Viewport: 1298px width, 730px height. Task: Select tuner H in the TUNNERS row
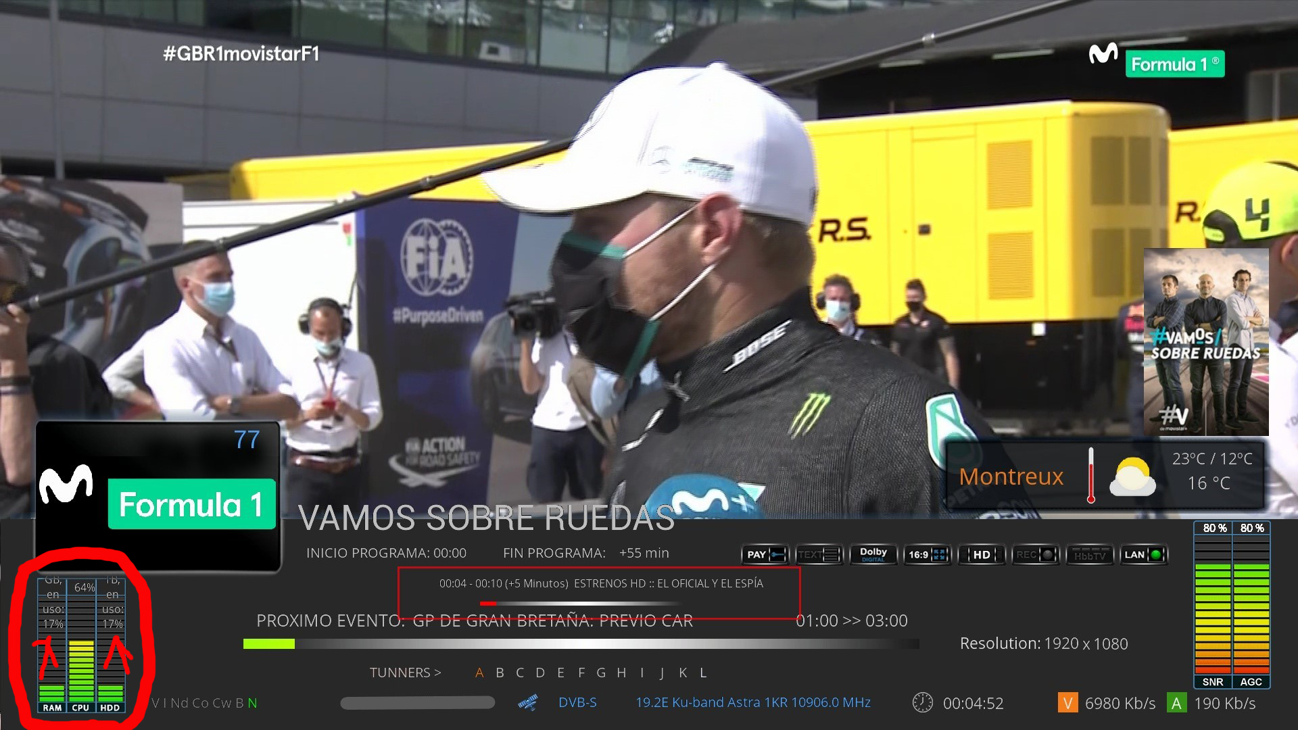pos(621,673)
